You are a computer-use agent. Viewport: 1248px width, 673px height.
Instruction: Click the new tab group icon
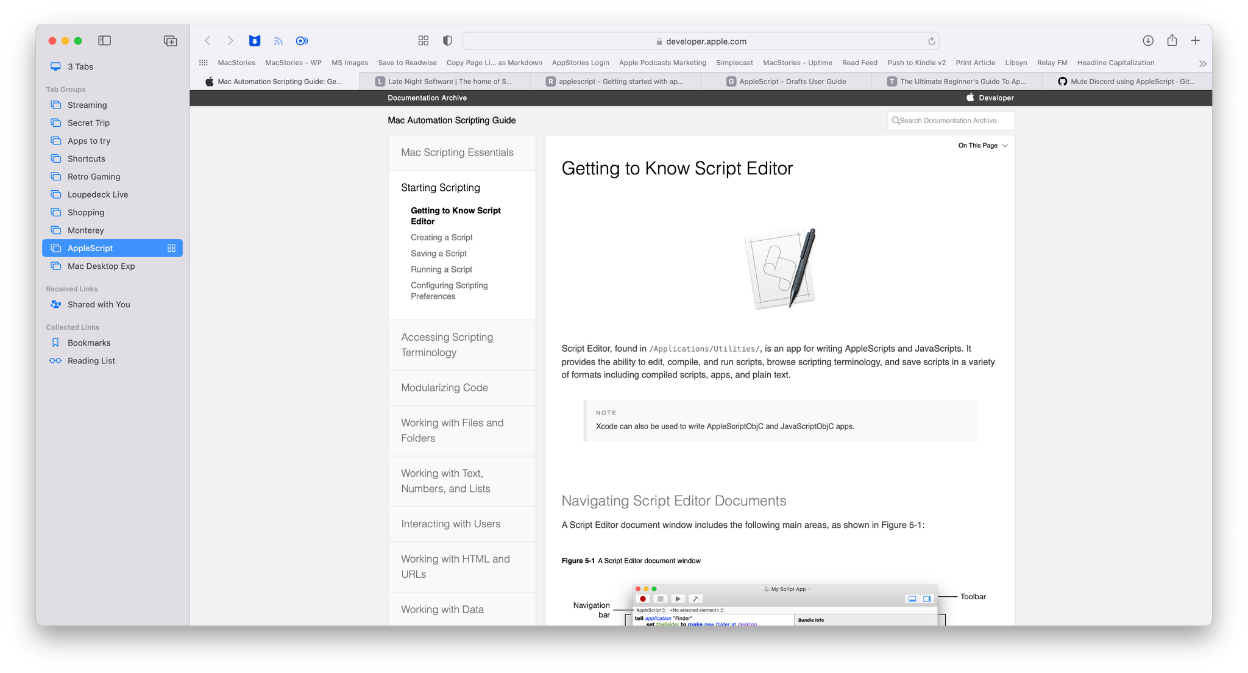click(x=171, y=41)
